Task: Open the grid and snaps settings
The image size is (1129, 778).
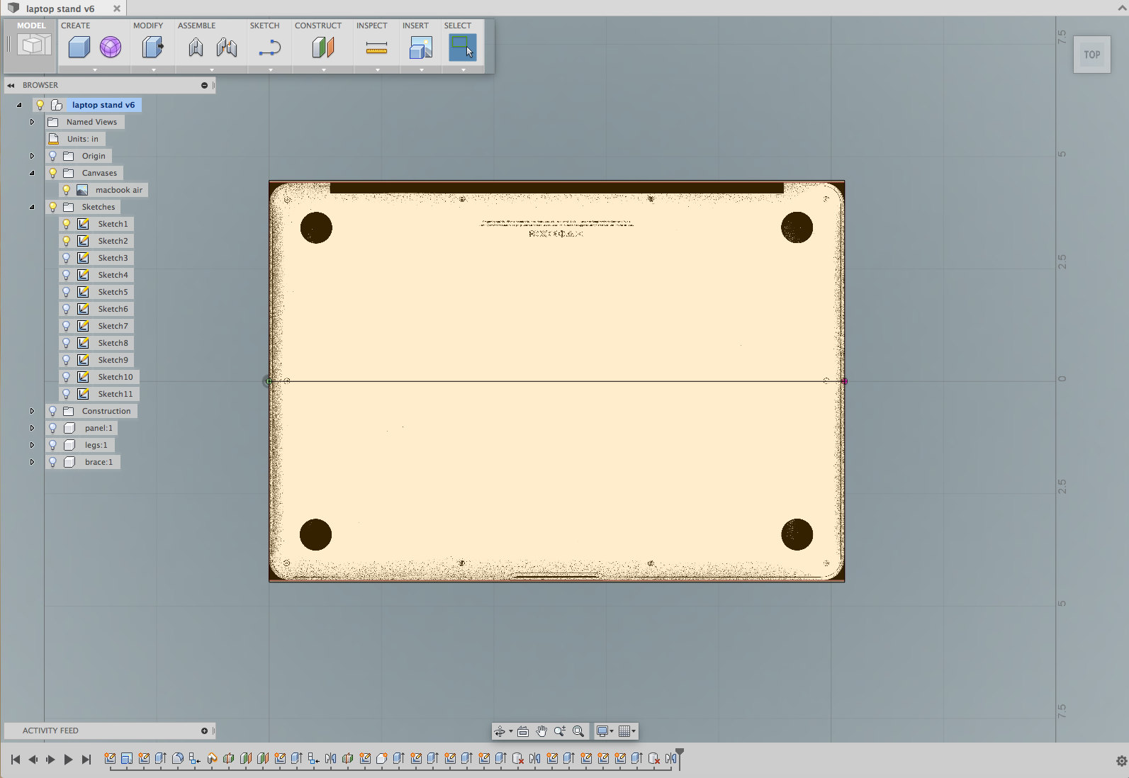Action: (x=627, y=731)
